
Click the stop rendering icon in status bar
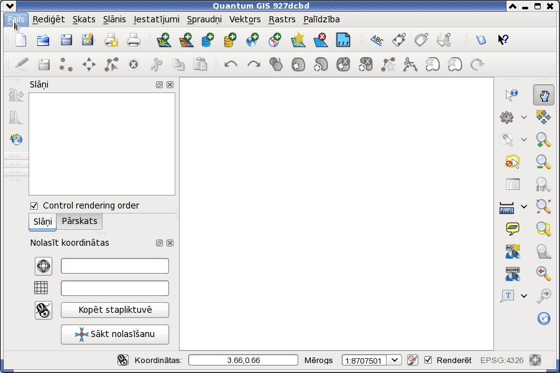click(x=413, y=360)
